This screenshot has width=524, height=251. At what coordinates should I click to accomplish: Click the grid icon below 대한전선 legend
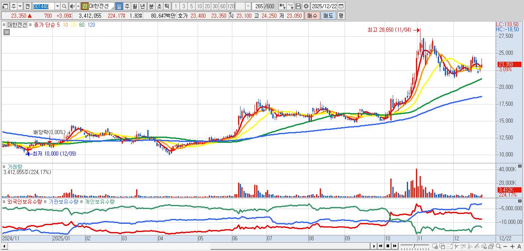pos(6,32)
